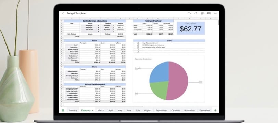Viewport: 278px width, 123px height.
Task: Select the 'Wants' section header cell
Action: click(95, 67)
